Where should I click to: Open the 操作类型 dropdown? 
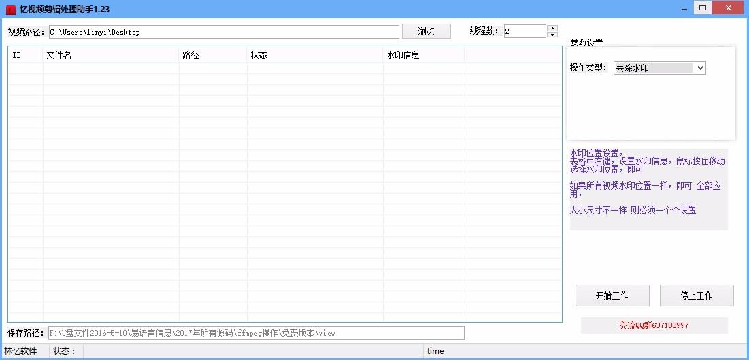click(x=659, y=68)
